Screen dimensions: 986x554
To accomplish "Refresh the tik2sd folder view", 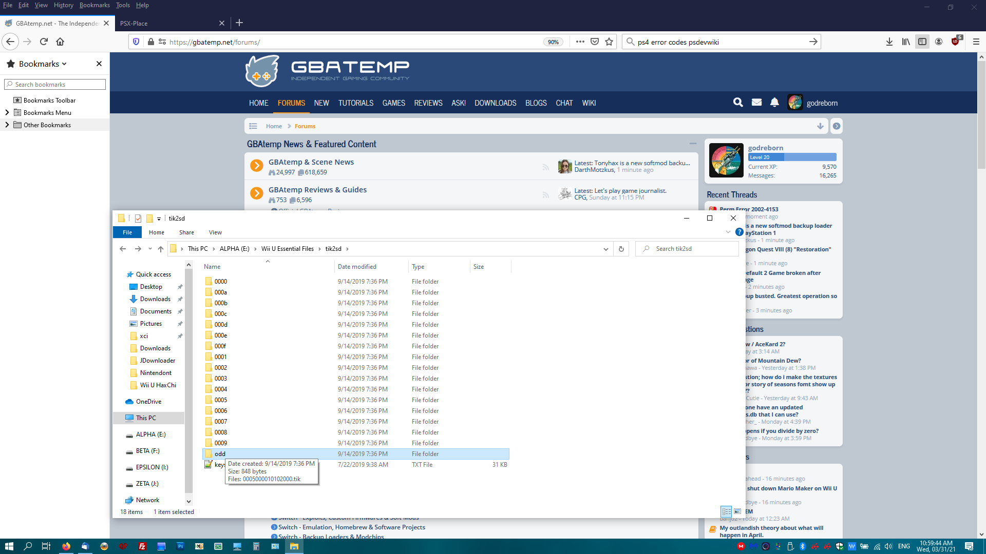I will pos(621,249).
